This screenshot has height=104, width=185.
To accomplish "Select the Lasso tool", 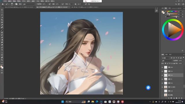I will 2,15.
